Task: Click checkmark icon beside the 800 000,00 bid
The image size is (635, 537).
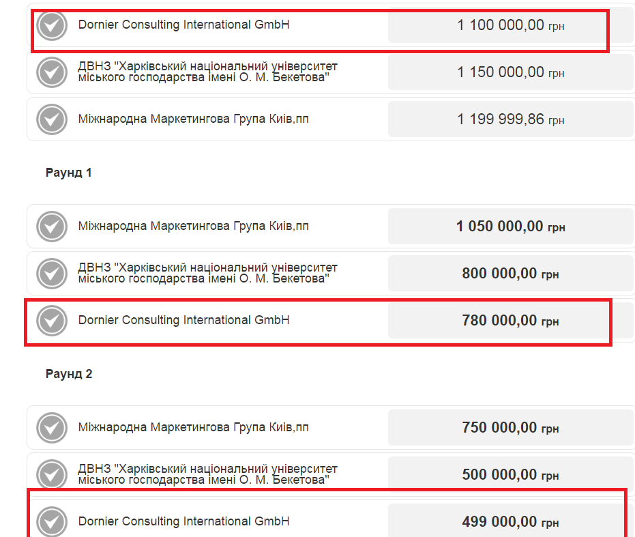Action: [52, 274]
